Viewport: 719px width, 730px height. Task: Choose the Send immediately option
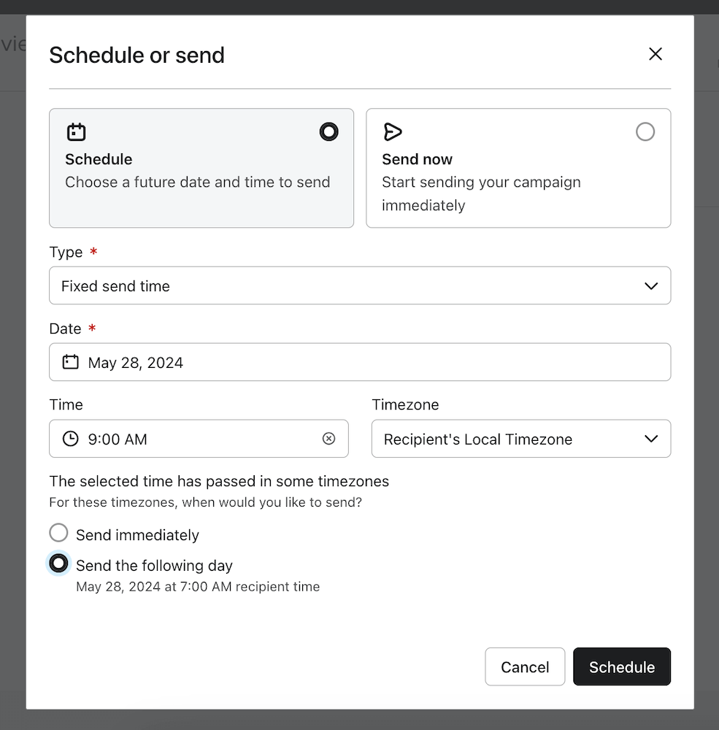(58, 532)
